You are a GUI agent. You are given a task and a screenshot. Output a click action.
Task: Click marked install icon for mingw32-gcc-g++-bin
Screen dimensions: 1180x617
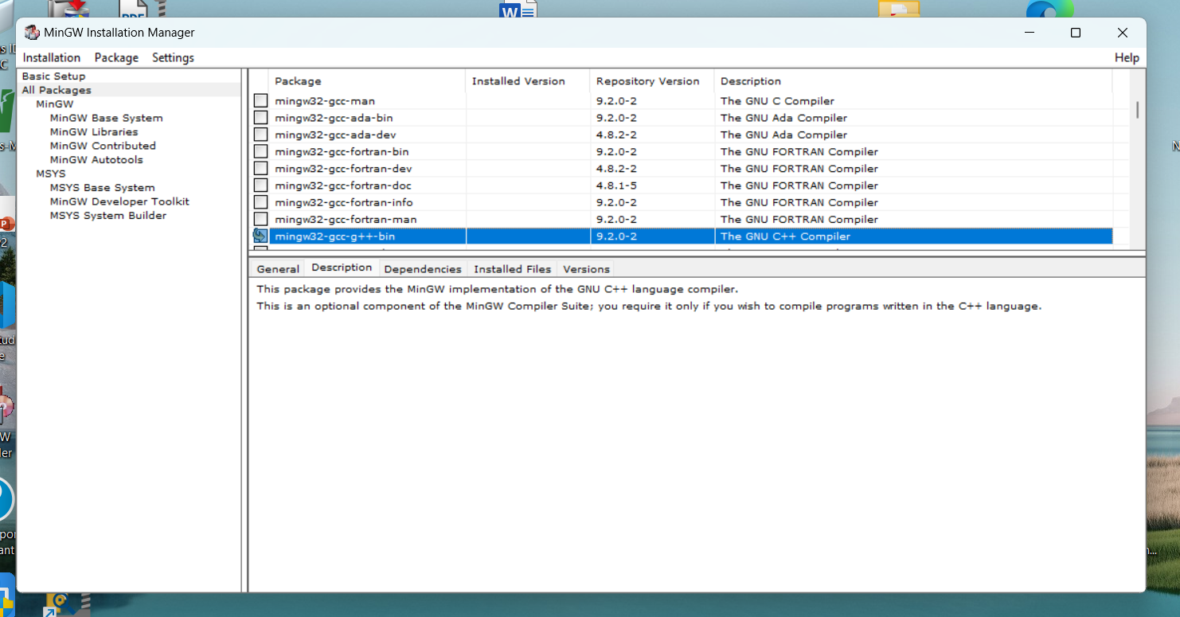click(260, 236)
